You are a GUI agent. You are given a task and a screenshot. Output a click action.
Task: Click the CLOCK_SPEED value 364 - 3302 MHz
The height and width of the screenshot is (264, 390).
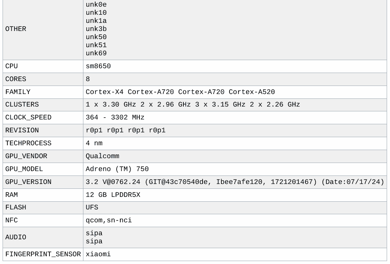tap(115, 118)
